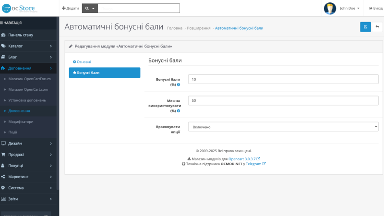Image resolution: width=384 pixels, height=216 pixels.
Task: Click the Звіти bar chart icon
Action: pyautogui.click(x=3, y=199)
